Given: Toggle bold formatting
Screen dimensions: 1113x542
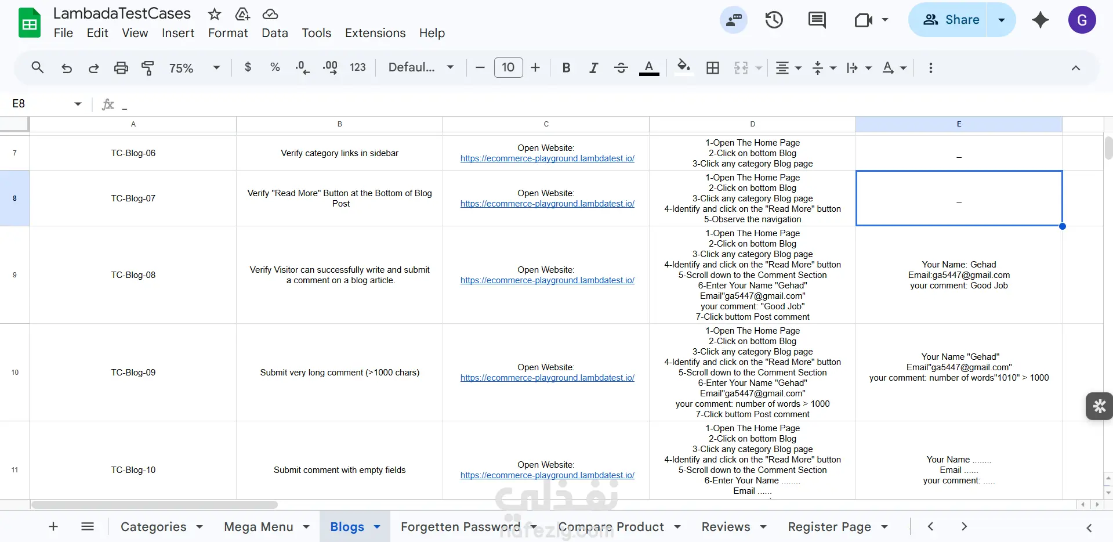Looking at the screenshot, I should [x=567, y=68].
